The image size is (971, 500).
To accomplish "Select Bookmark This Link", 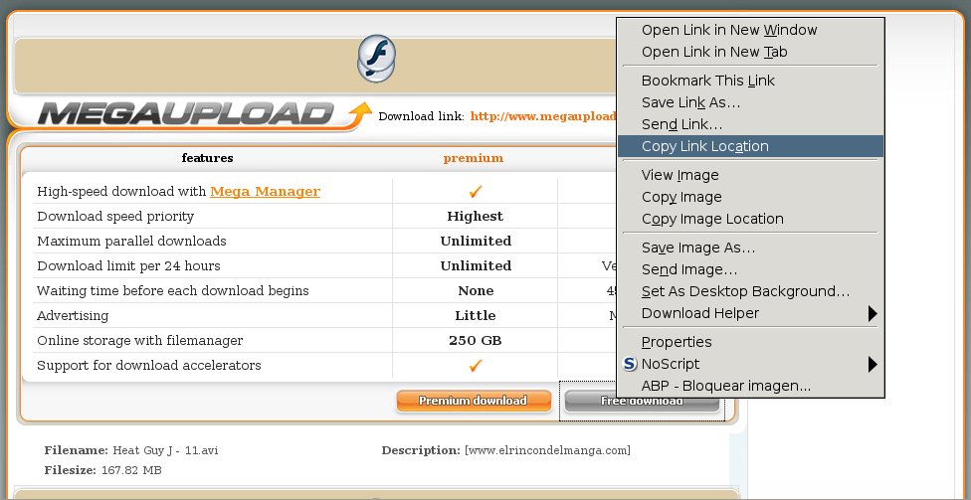I will coord(750,81).
